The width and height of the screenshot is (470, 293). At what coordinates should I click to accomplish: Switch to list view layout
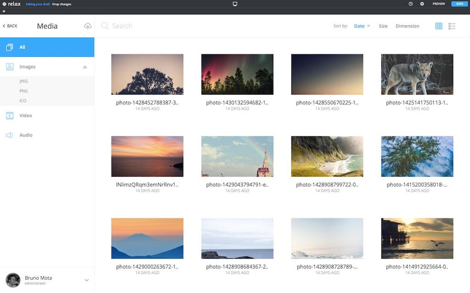452,26
